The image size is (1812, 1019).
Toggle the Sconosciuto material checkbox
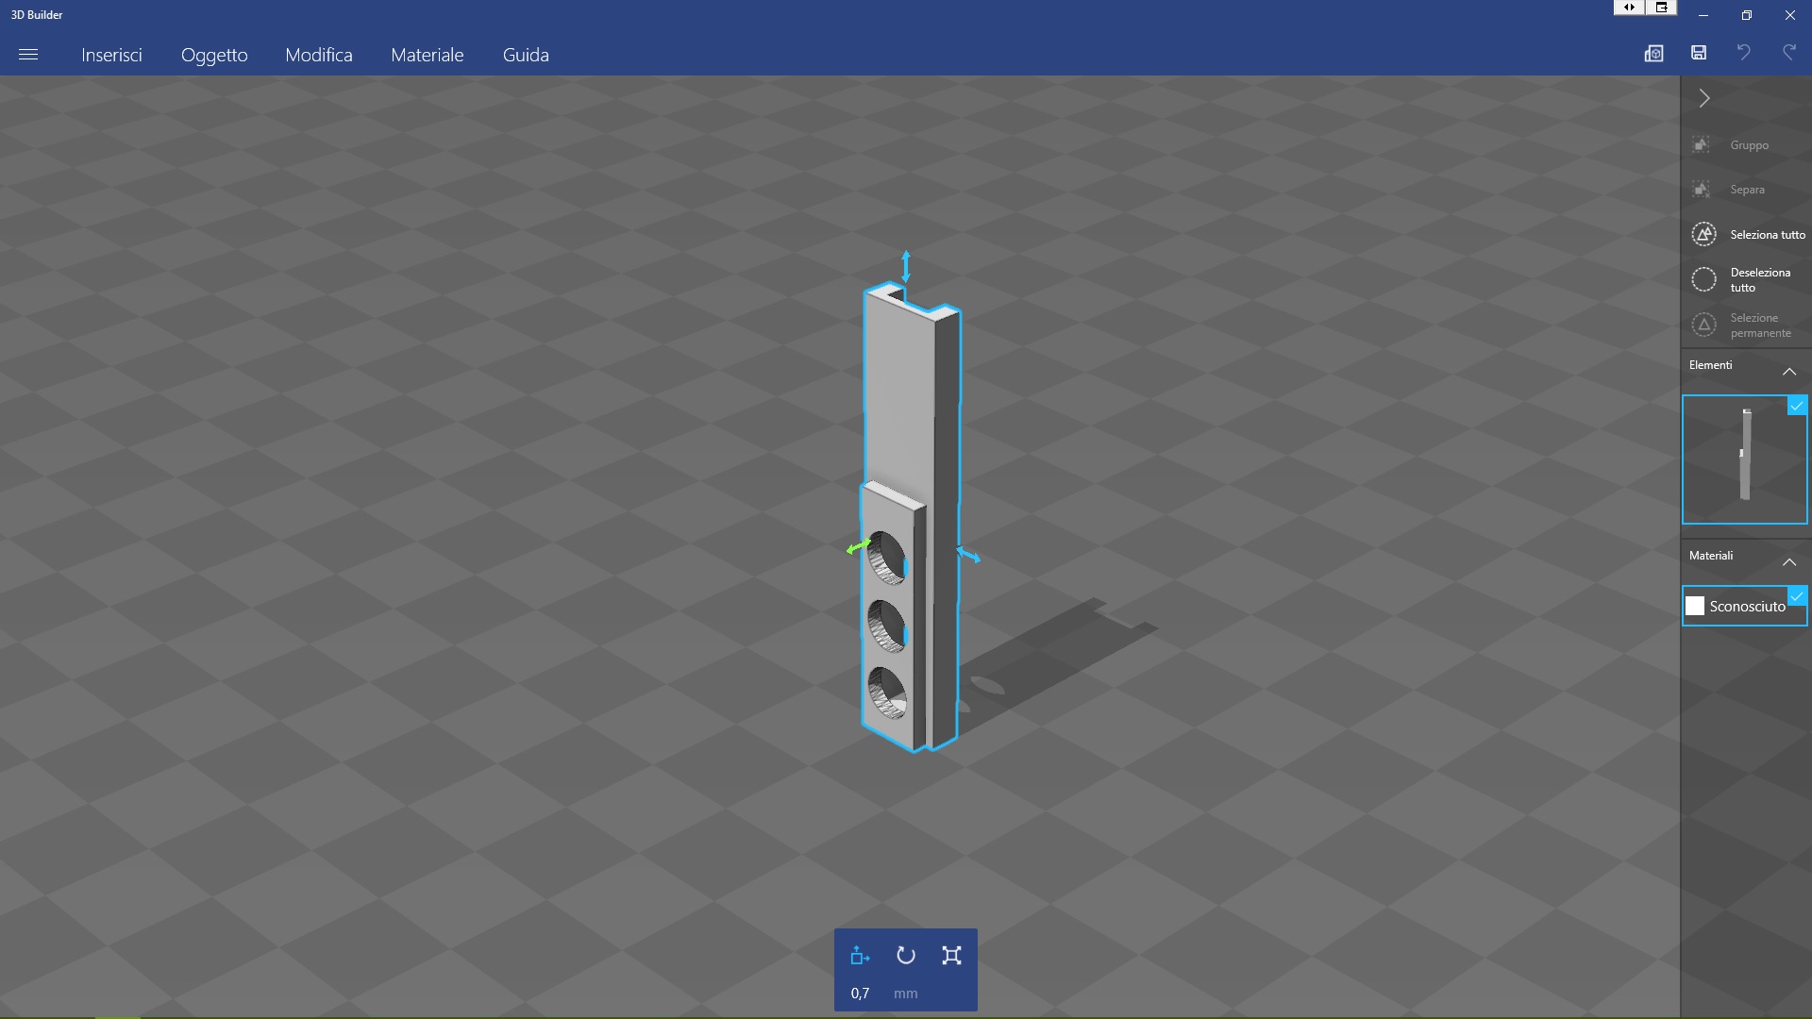coord(1797,596)
